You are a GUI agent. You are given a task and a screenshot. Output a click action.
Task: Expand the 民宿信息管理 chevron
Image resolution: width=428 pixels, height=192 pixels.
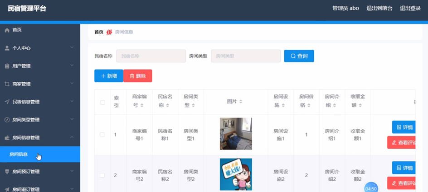click(72, 101)
